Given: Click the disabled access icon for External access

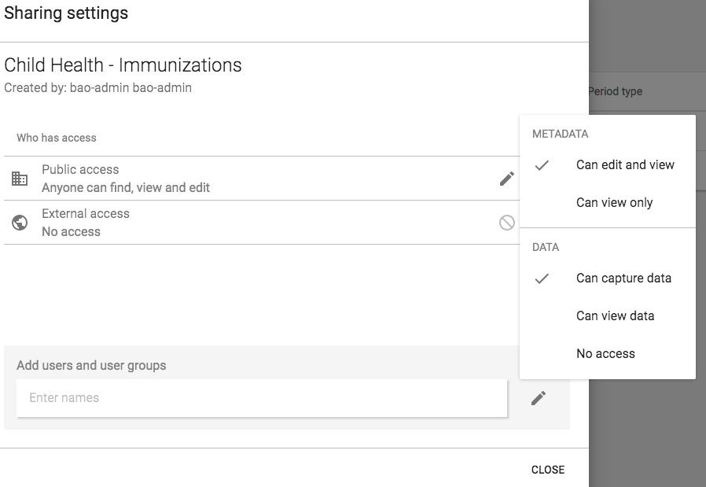Looking at the screenshot, I should 507,223.
